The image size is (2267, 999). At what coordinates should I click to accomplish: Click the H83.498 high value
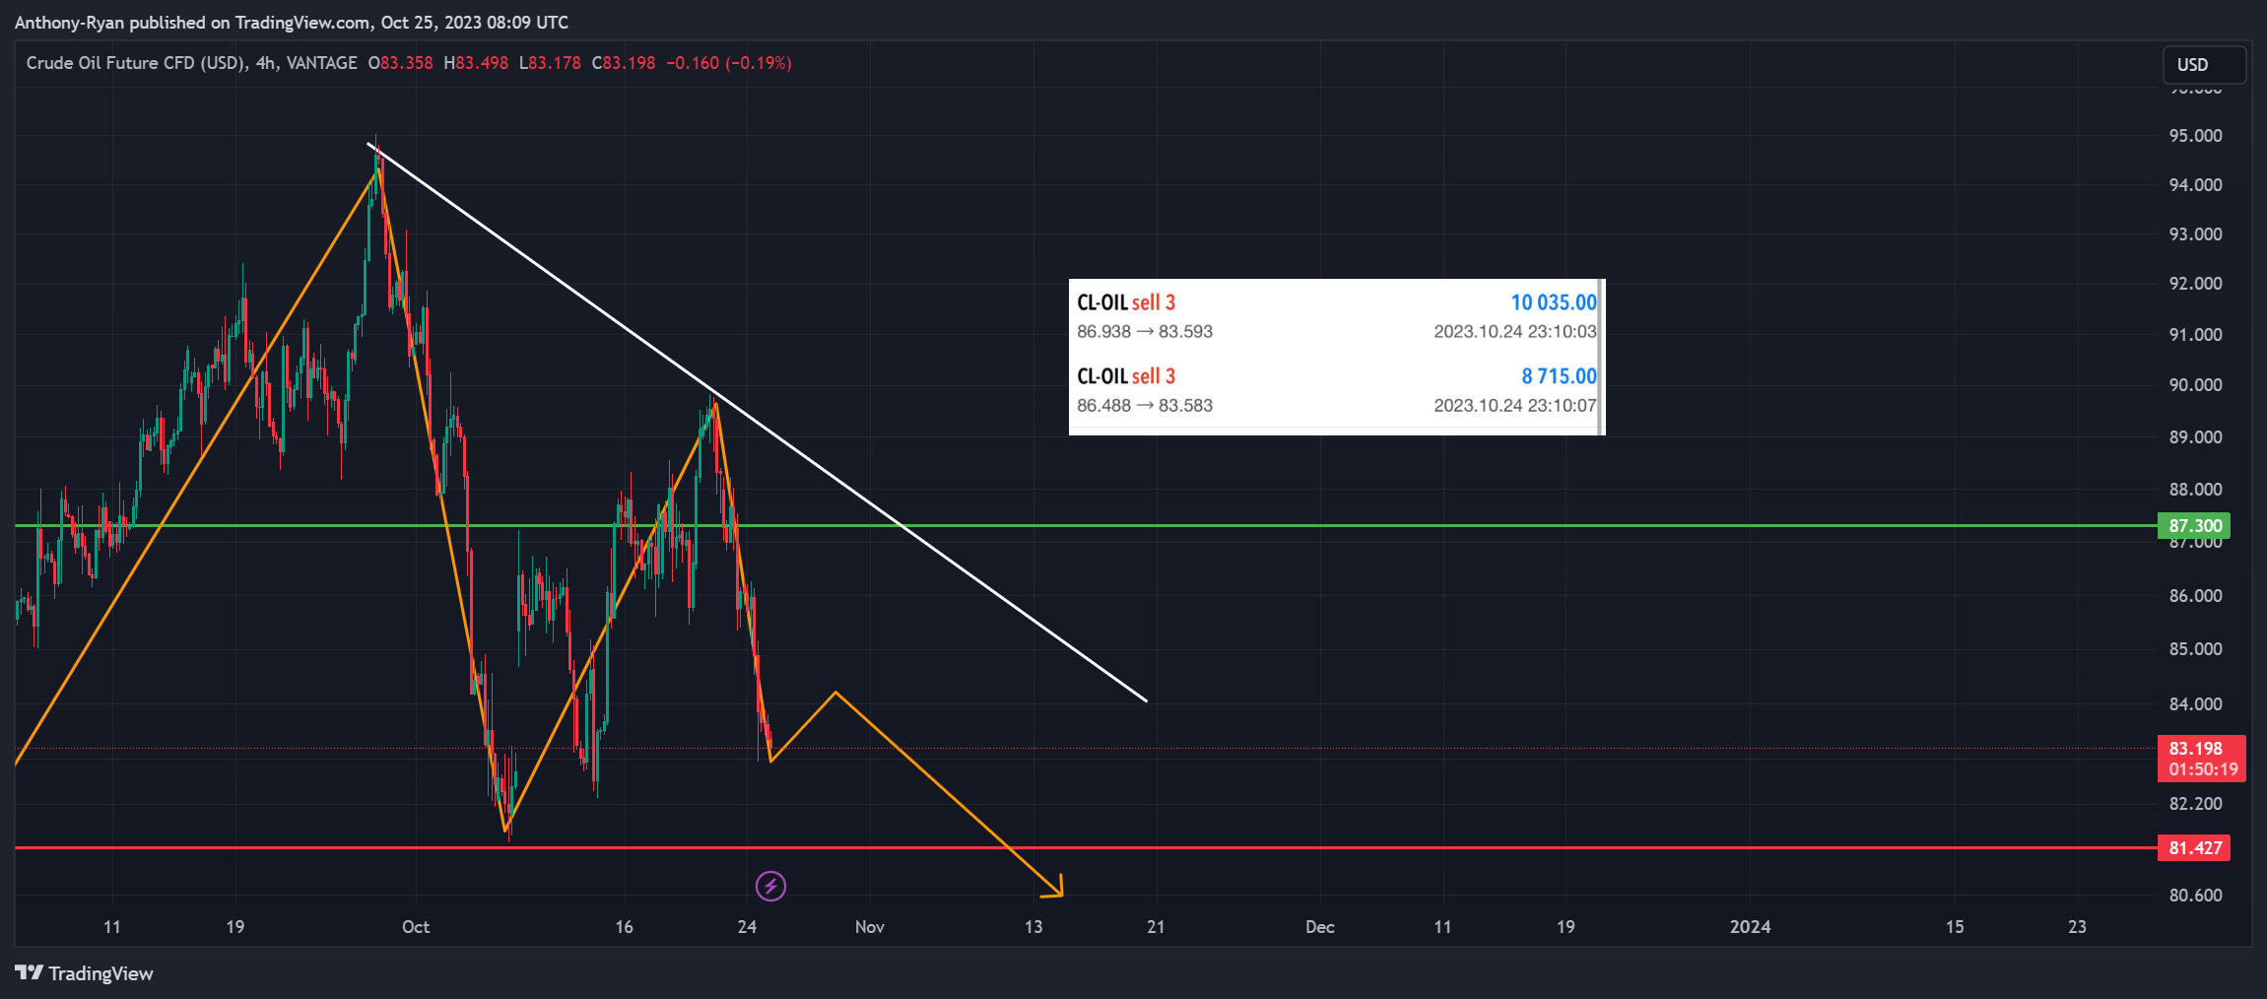tap(476, 63)
